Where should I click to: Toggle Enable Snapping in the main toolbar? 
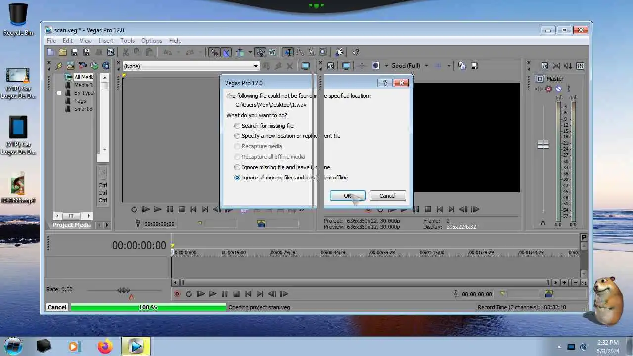point(214,52)
